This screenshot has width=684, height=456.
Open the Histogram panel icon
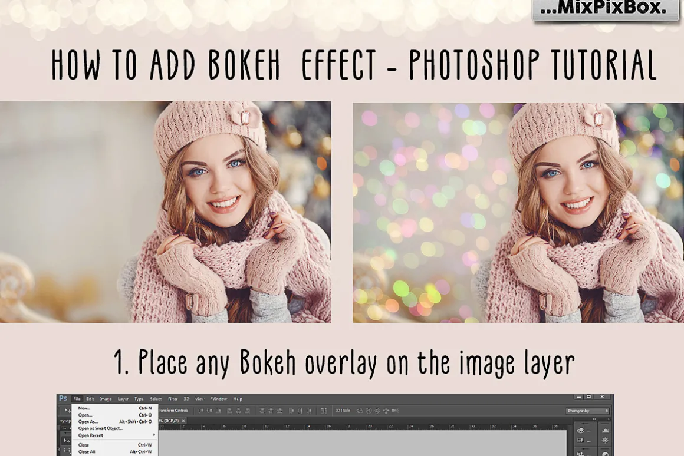606,431
